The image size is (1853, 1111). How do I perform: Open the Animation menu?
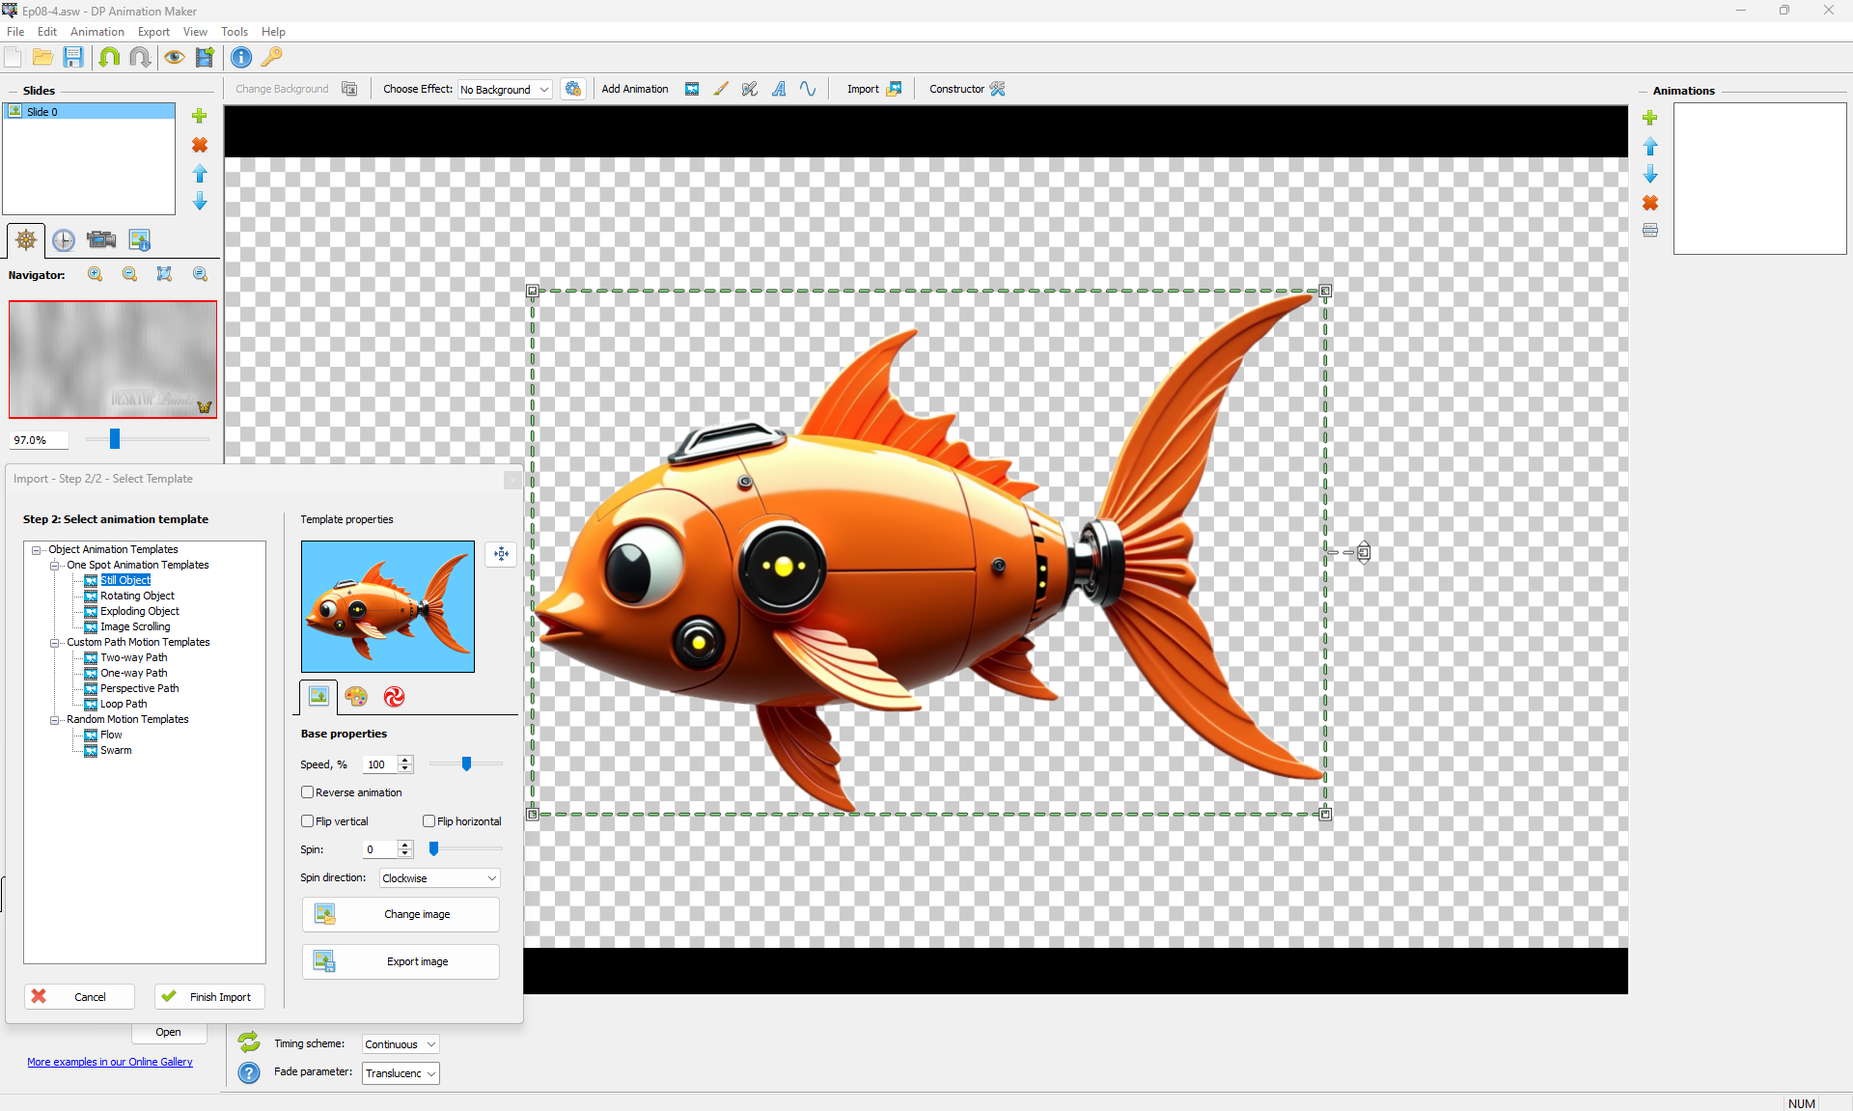coord(97,32)
